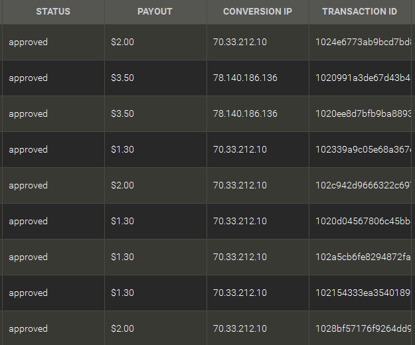This screenshot has width=415, height=345.
Task: Click the PAYOUT column header
Action: tap(155, 12)
